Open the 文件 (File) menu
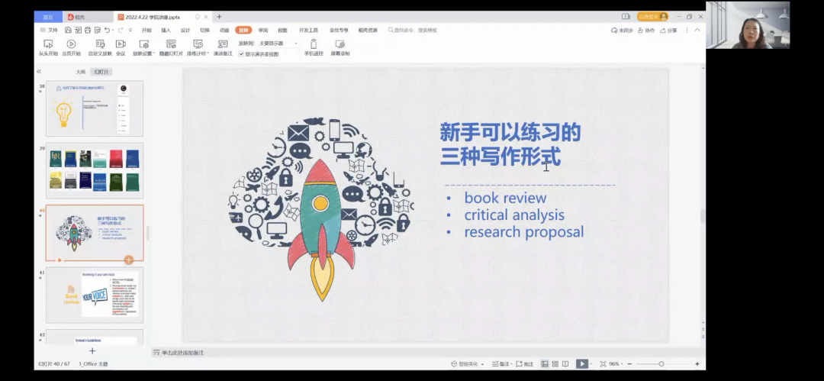 (x=49, y=31)
